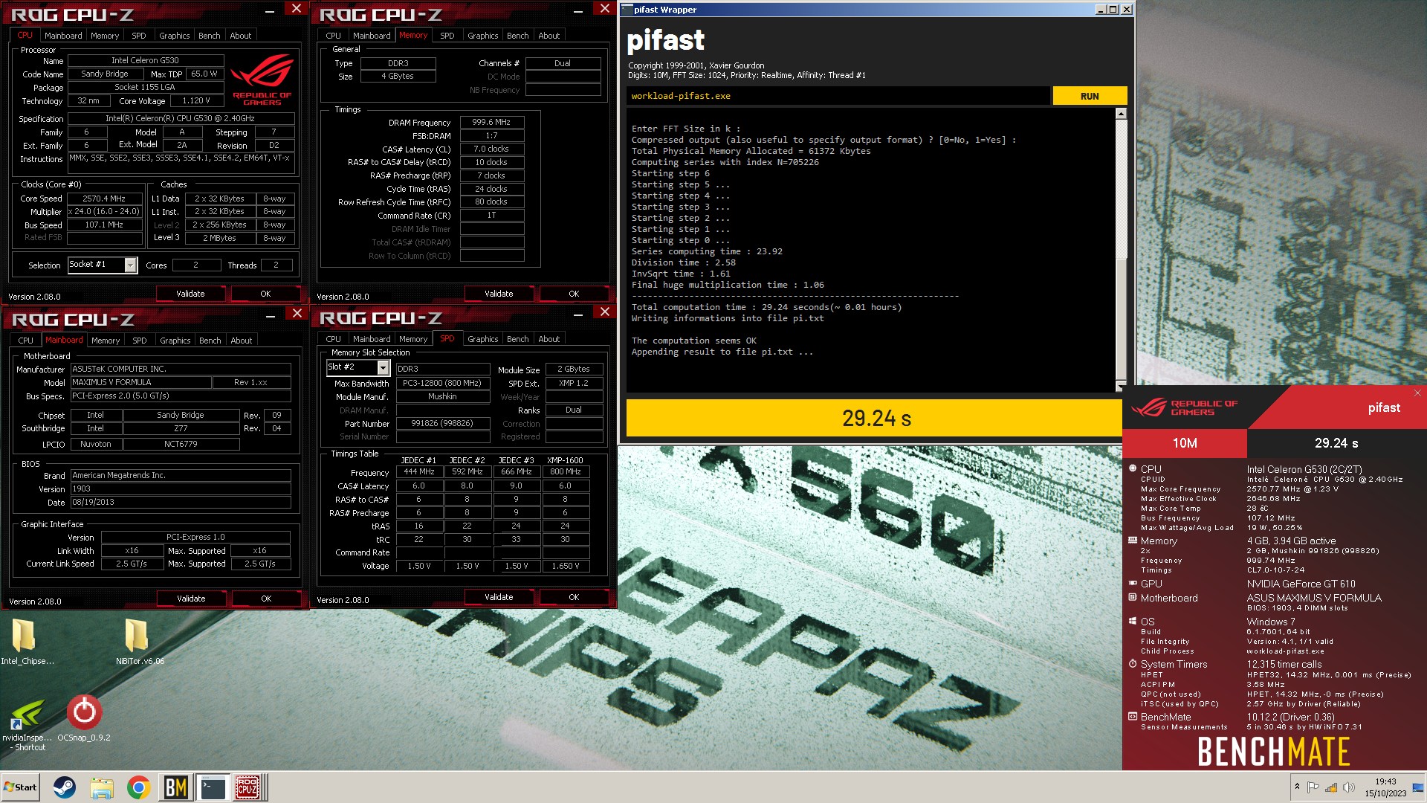Click the System Timers icon in BenchMate
The height and width of the screenshot is (803, 1427).
[x=1133, y=663]
